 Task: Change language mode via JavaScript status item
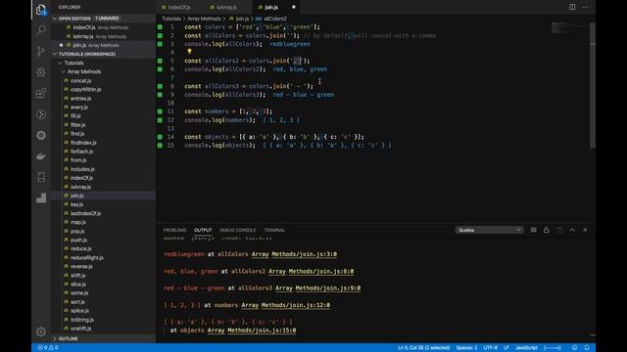526,348
